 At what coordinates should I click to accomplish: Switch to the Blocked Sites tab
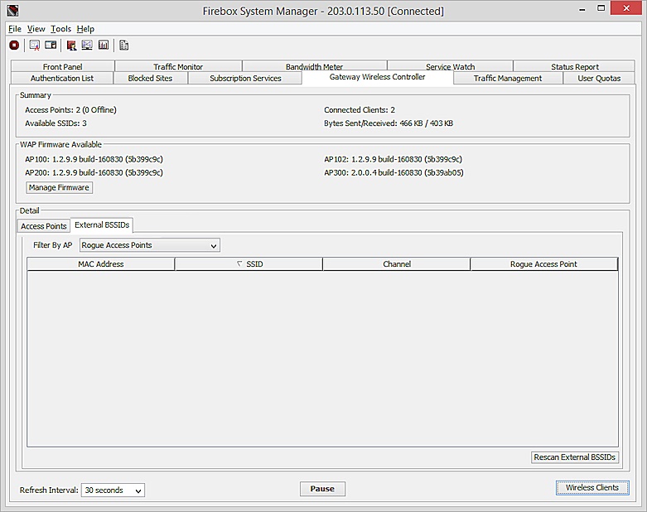pos(150,78)
